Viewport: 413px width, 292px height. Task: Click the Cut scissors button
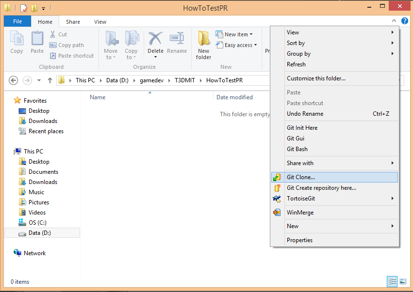(58, 34)
